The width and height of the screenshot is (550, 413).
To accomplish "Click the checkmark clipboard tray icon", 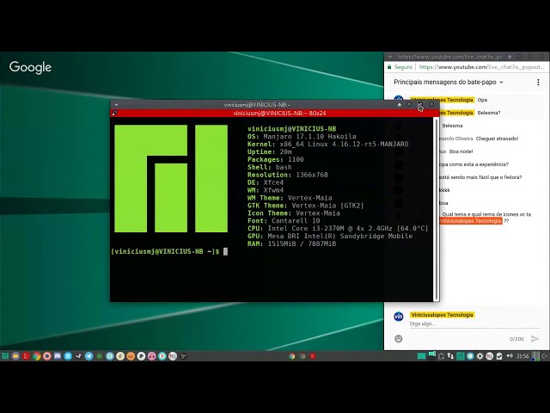I will point(499,356).
